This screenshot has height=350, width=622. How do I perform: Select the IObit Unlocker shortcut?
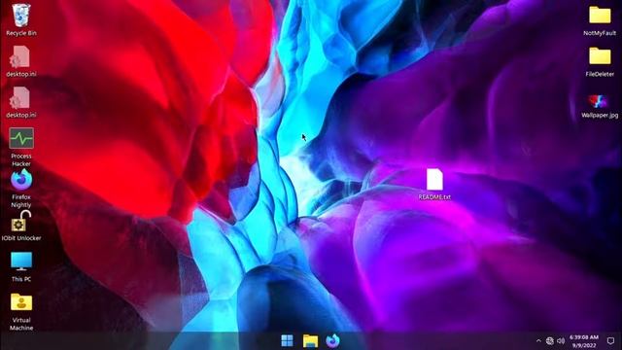tap(21, 226)
